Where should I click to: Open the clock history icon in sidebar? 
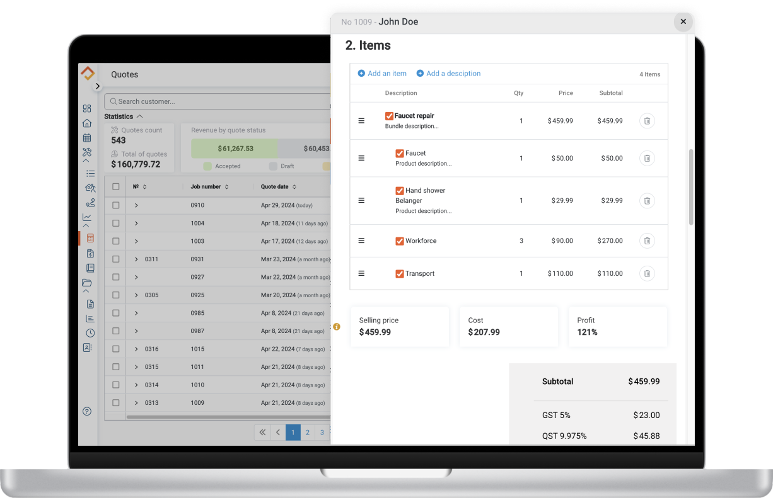tap(88, 332)
